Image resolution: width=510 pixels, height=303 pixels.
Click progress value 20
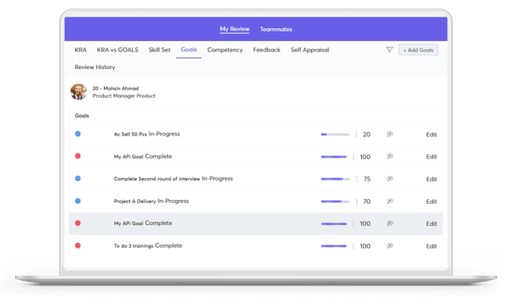pos(367,134)
